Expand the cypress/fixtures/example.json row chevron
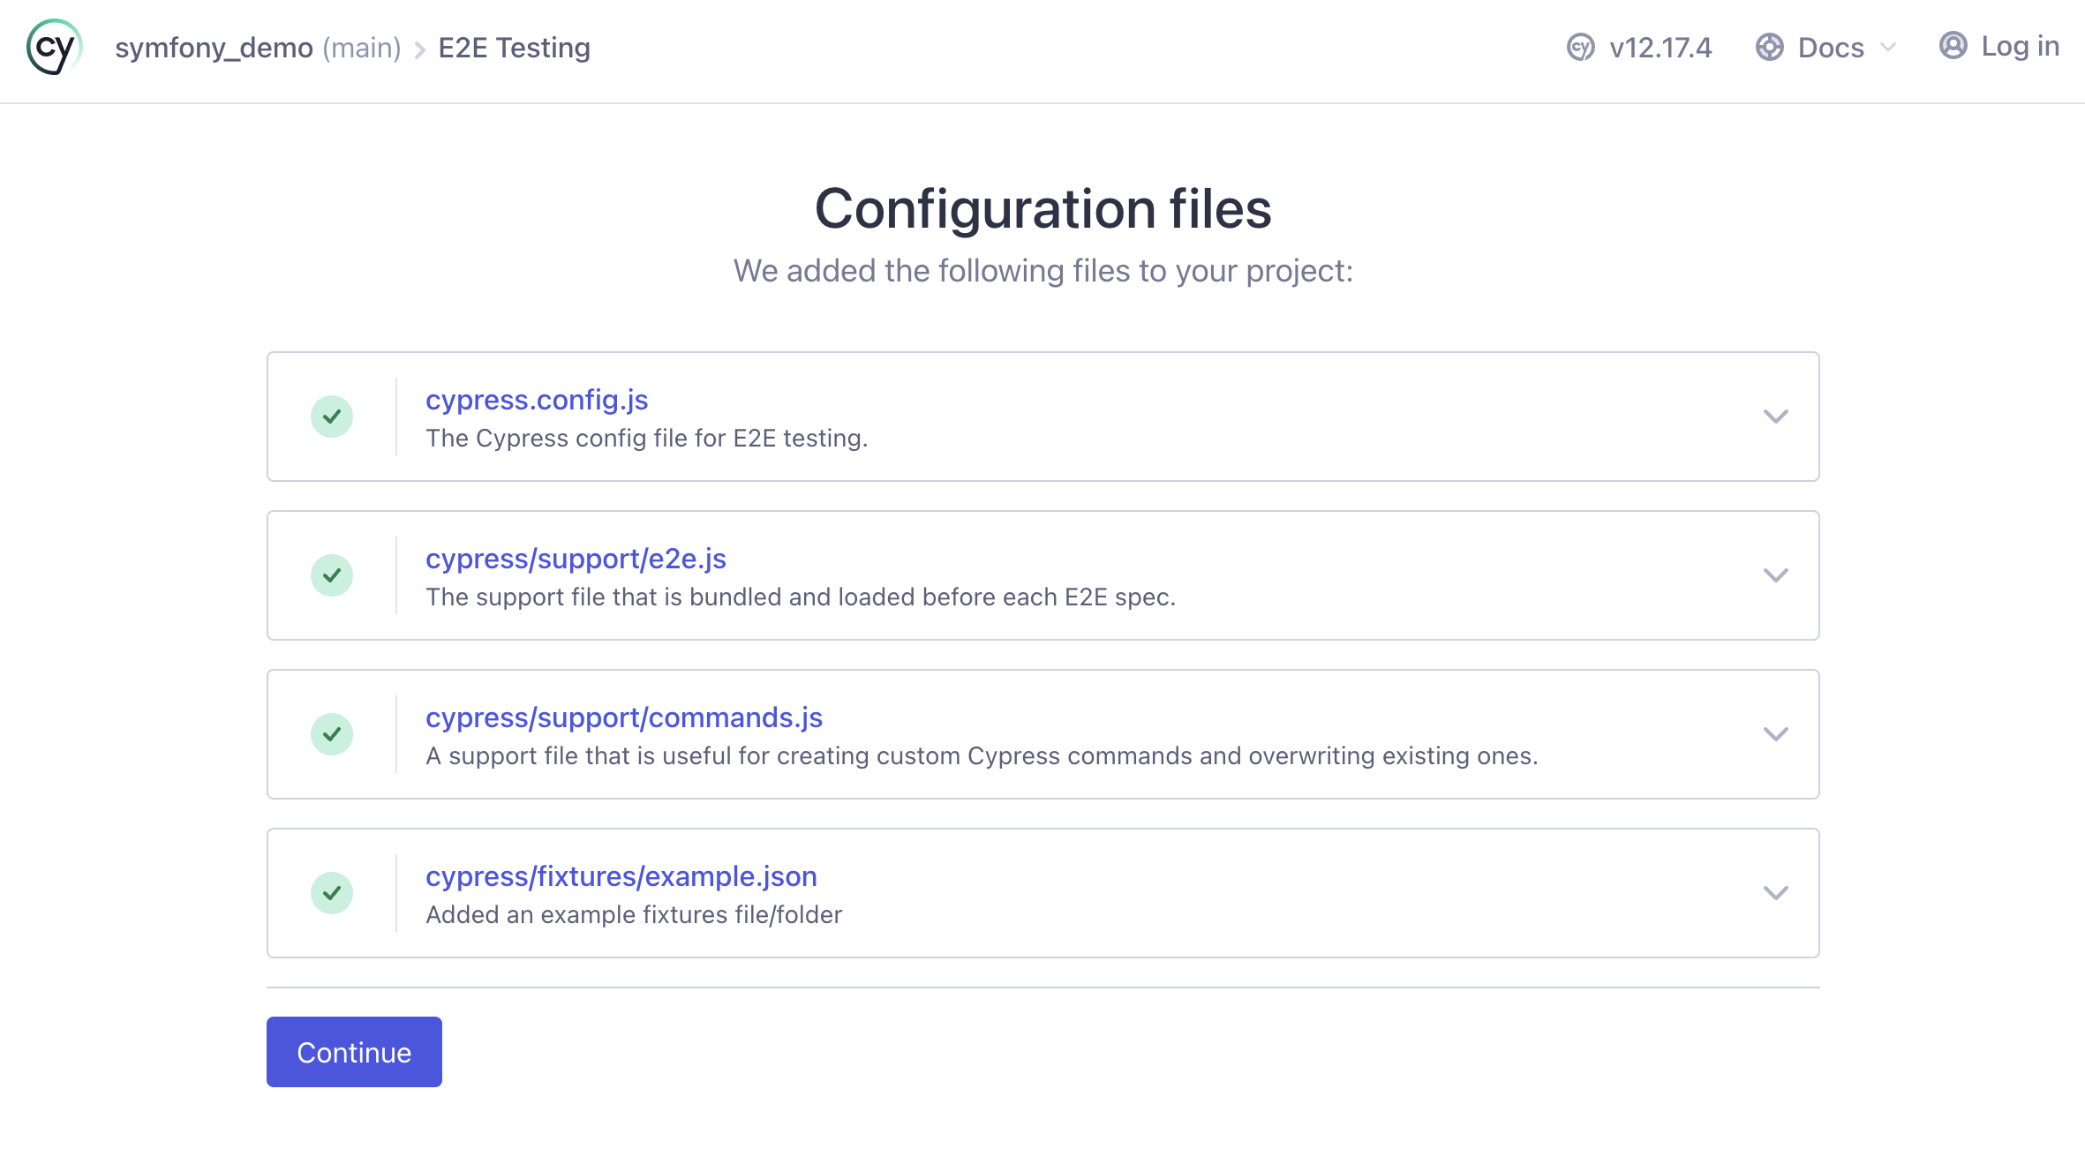Image resolution: width=2085 pixels, height=1149 pixels. tap(1775, 893)
